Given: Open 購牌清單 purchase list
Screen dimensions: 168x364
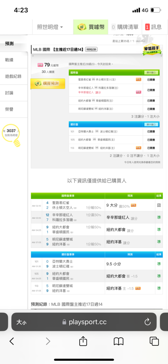Looking at the screenshot, I should (125, 27).
